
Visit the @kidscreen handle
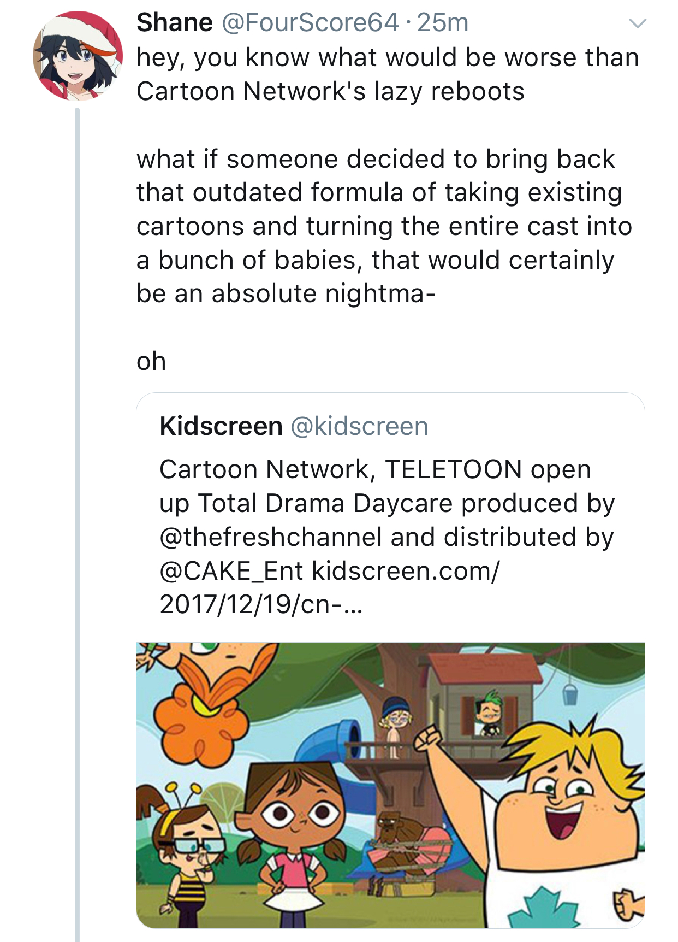[359, 426]
